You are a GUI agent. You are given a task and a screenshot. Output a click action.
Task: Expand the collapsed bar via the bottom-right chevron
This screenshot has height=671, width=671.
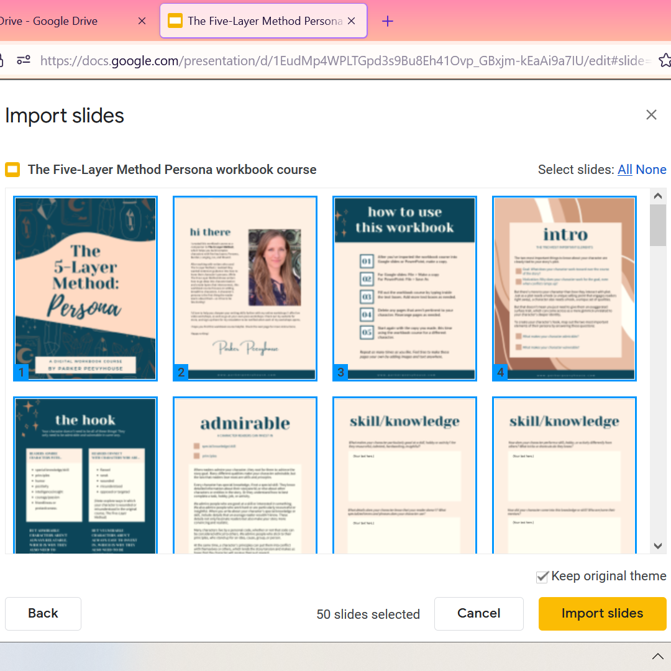point(657,656)
